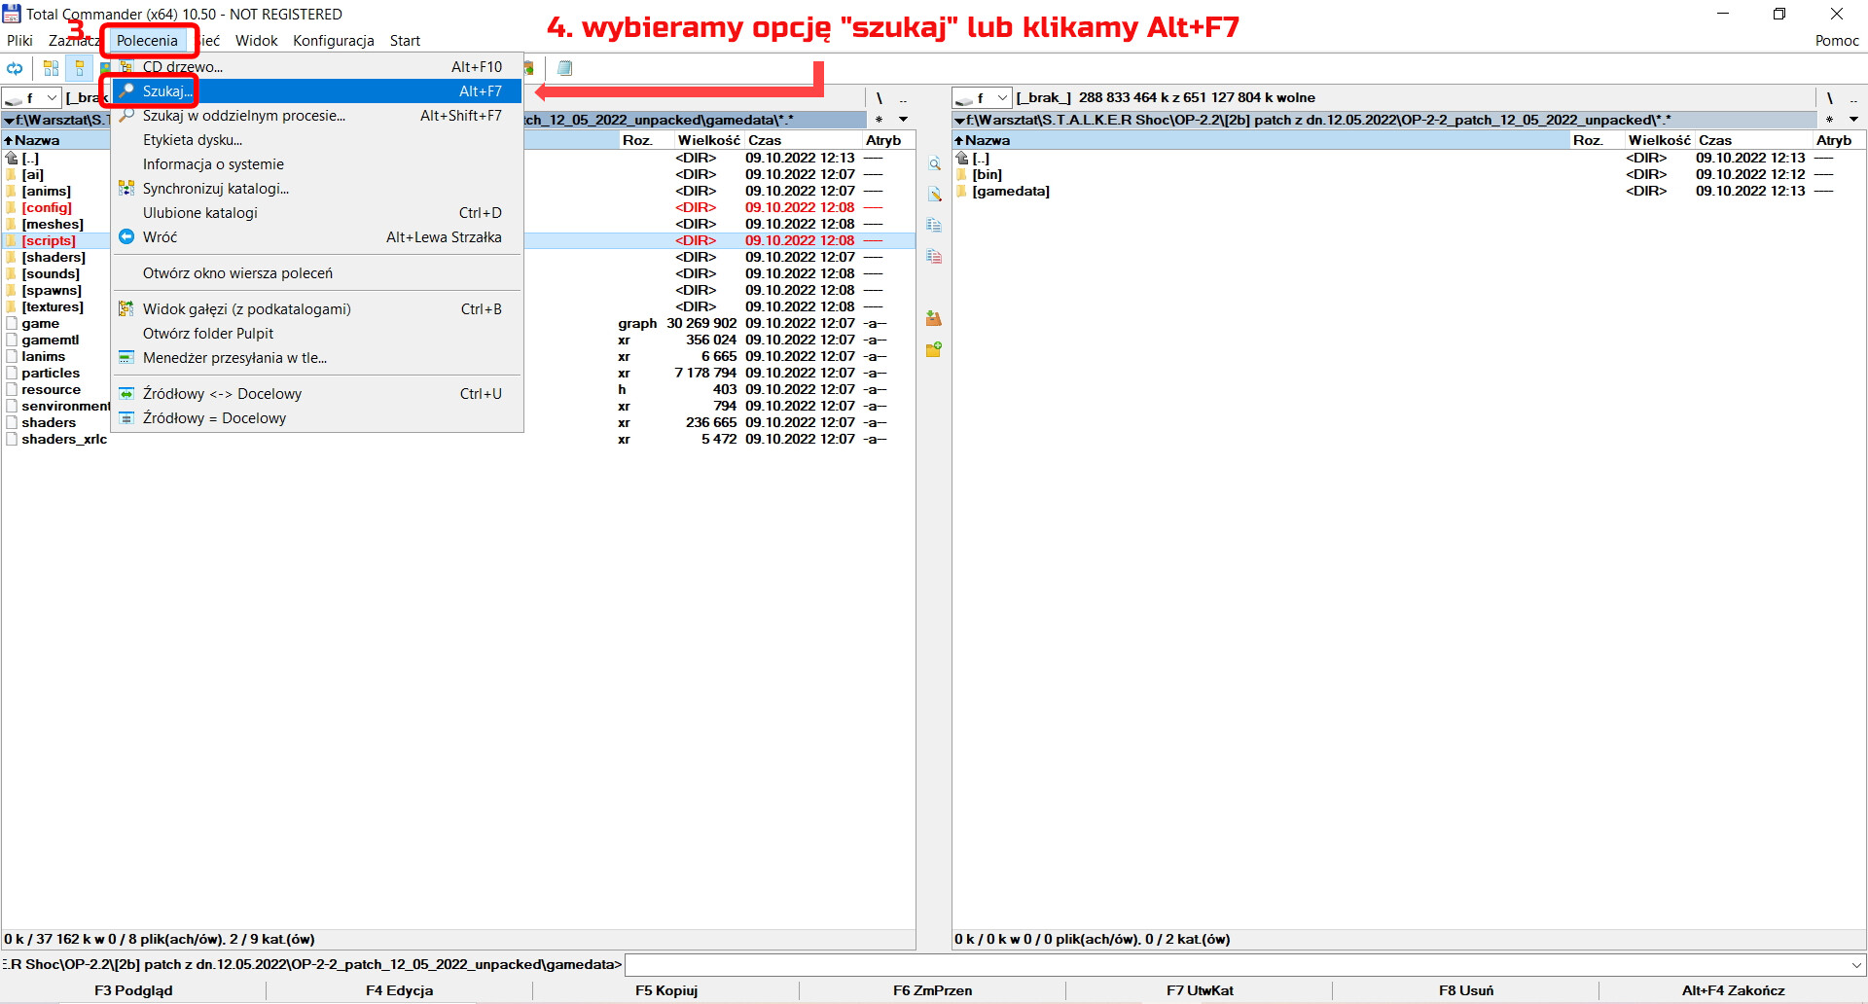Click the Edit (pencil) icon in middle bar

(x=934, y=195)
